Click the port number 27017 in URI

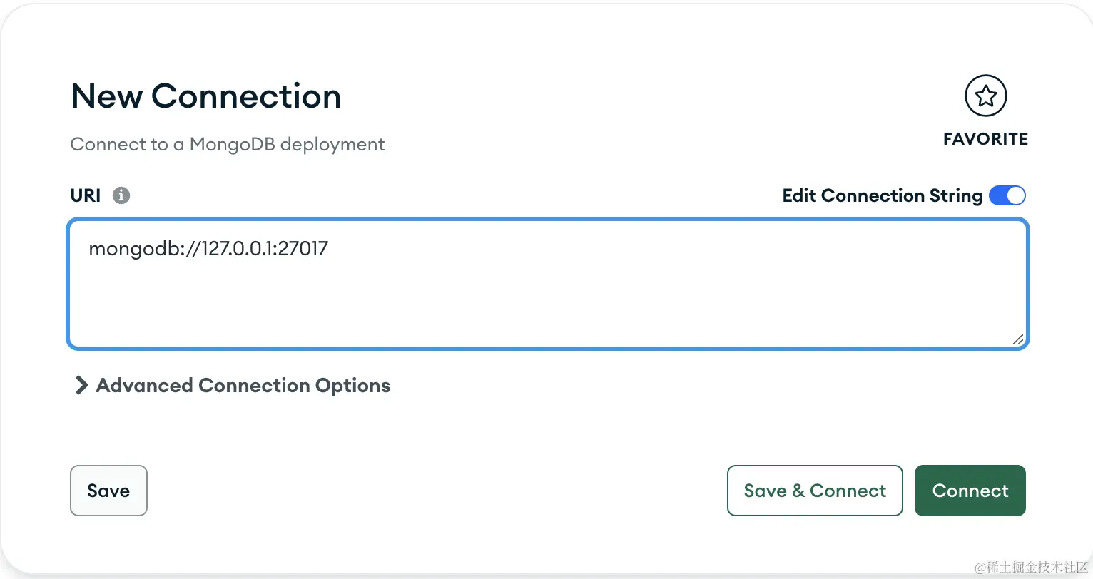304,249
